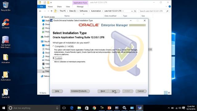Click the Cortana microphone icon

[57, 108]
